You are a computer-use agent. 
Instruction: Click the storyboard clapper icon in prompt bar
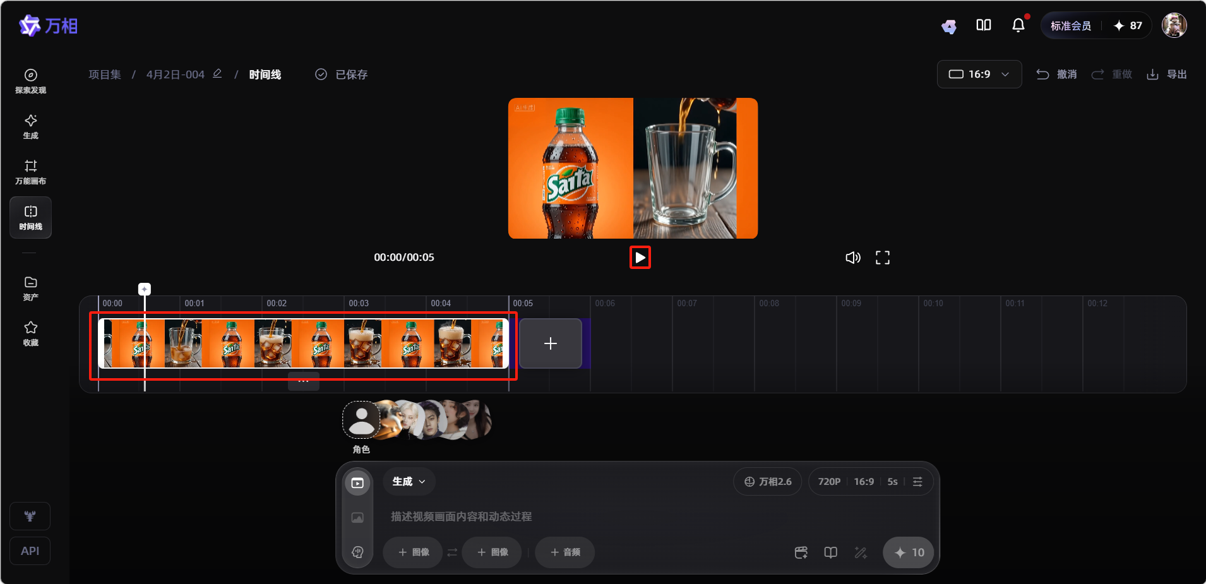click(801, 552)
